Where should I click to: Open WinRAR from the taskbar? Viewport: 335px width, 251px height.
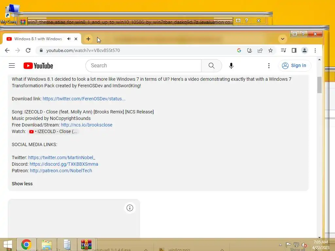pyautogui.click(x=86, y=244)
